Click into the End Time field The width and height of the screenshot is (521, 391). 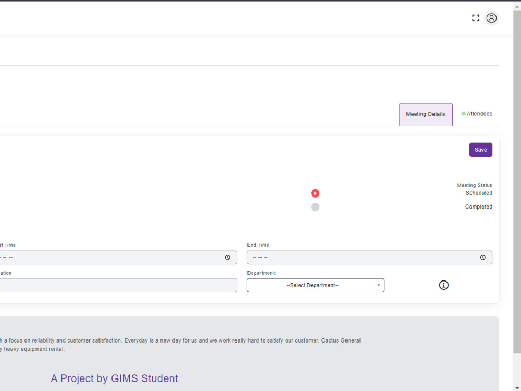point(369,258)
